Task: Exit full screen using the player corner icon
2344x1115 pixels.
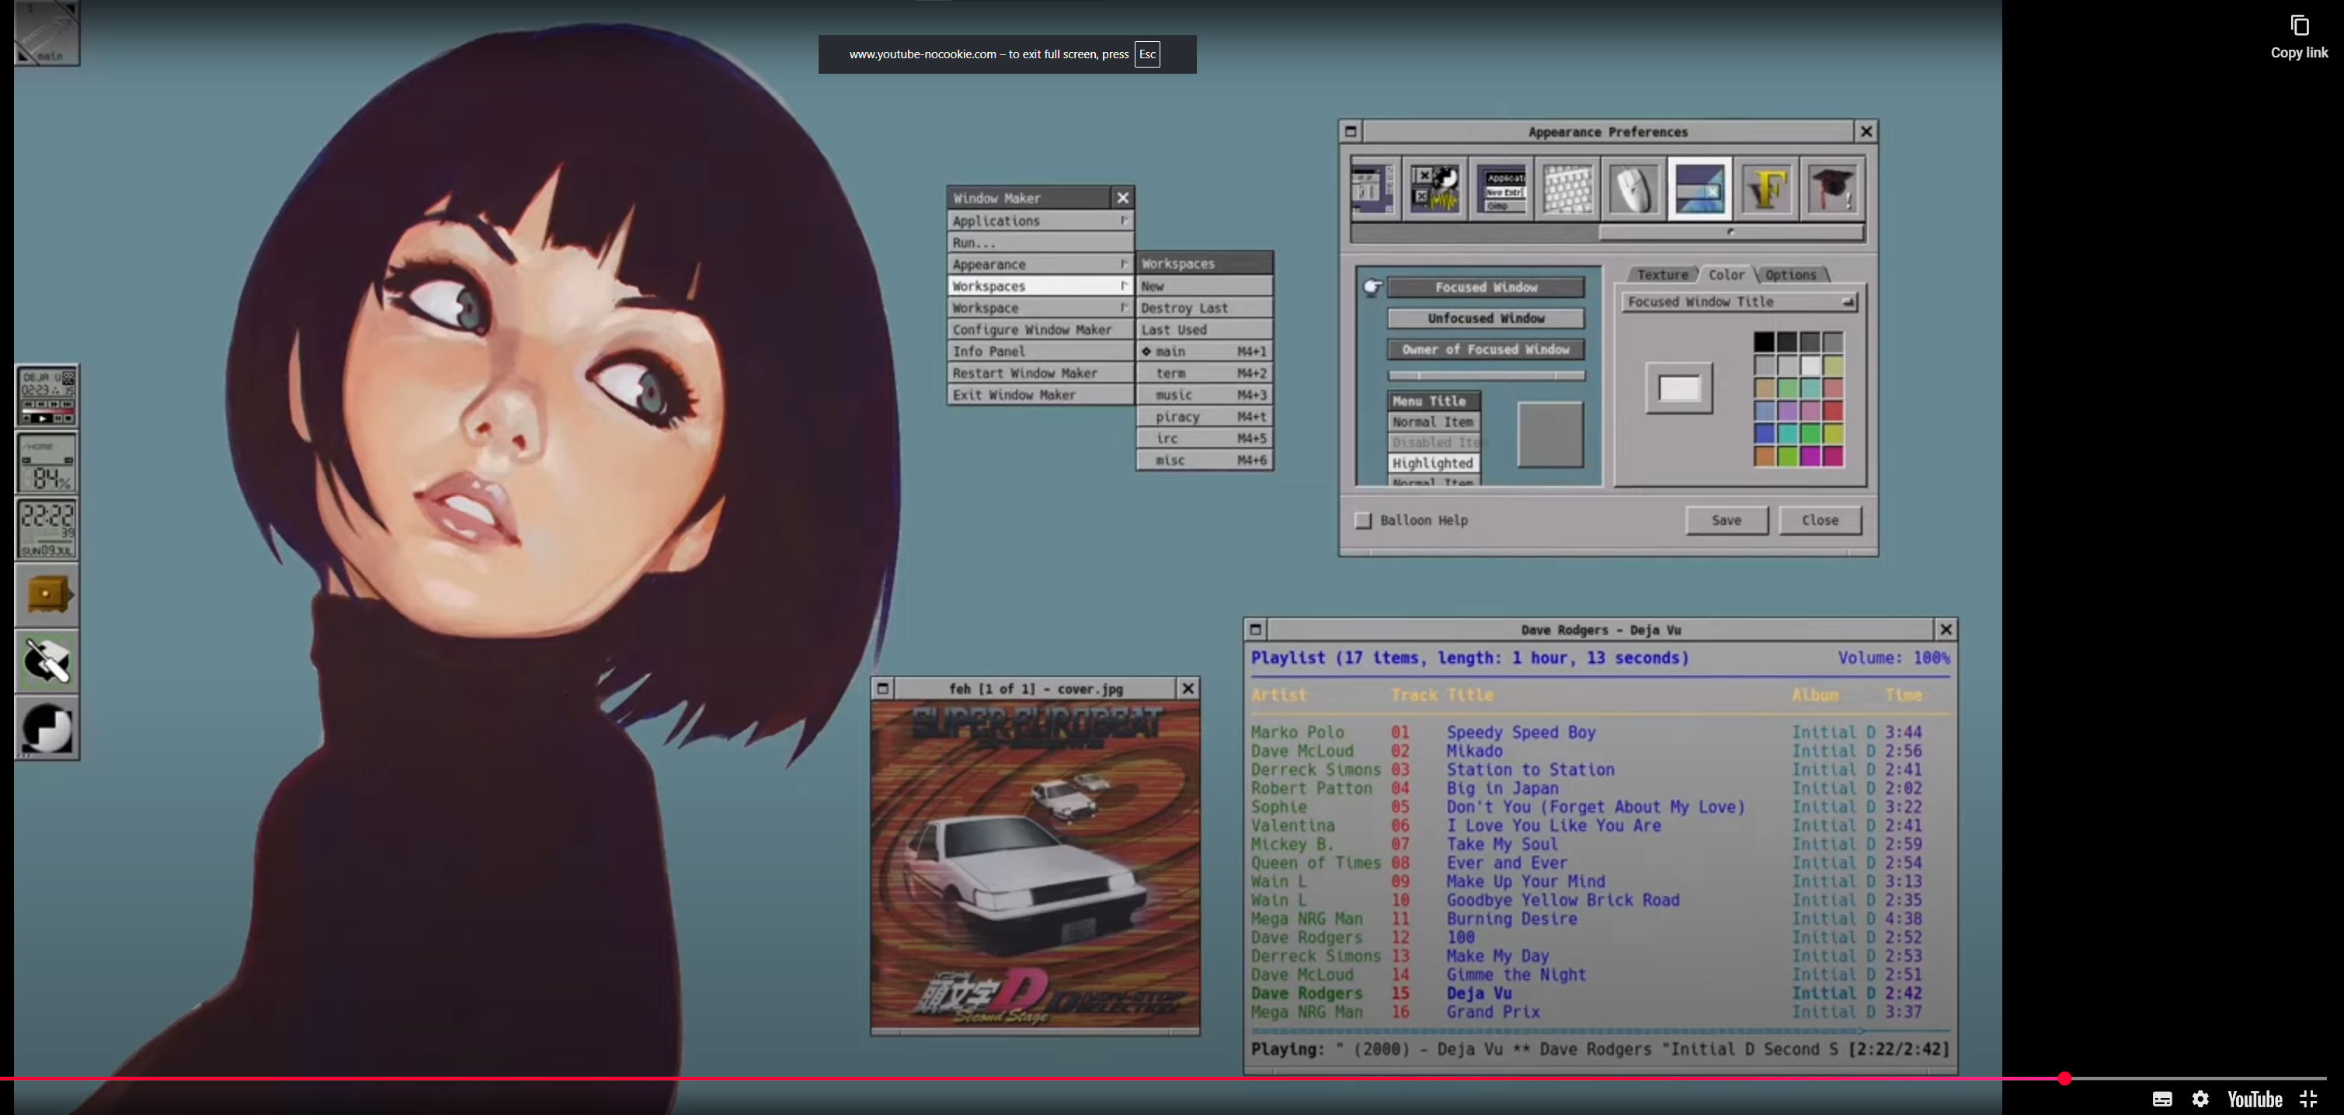Action: 2308,1099
